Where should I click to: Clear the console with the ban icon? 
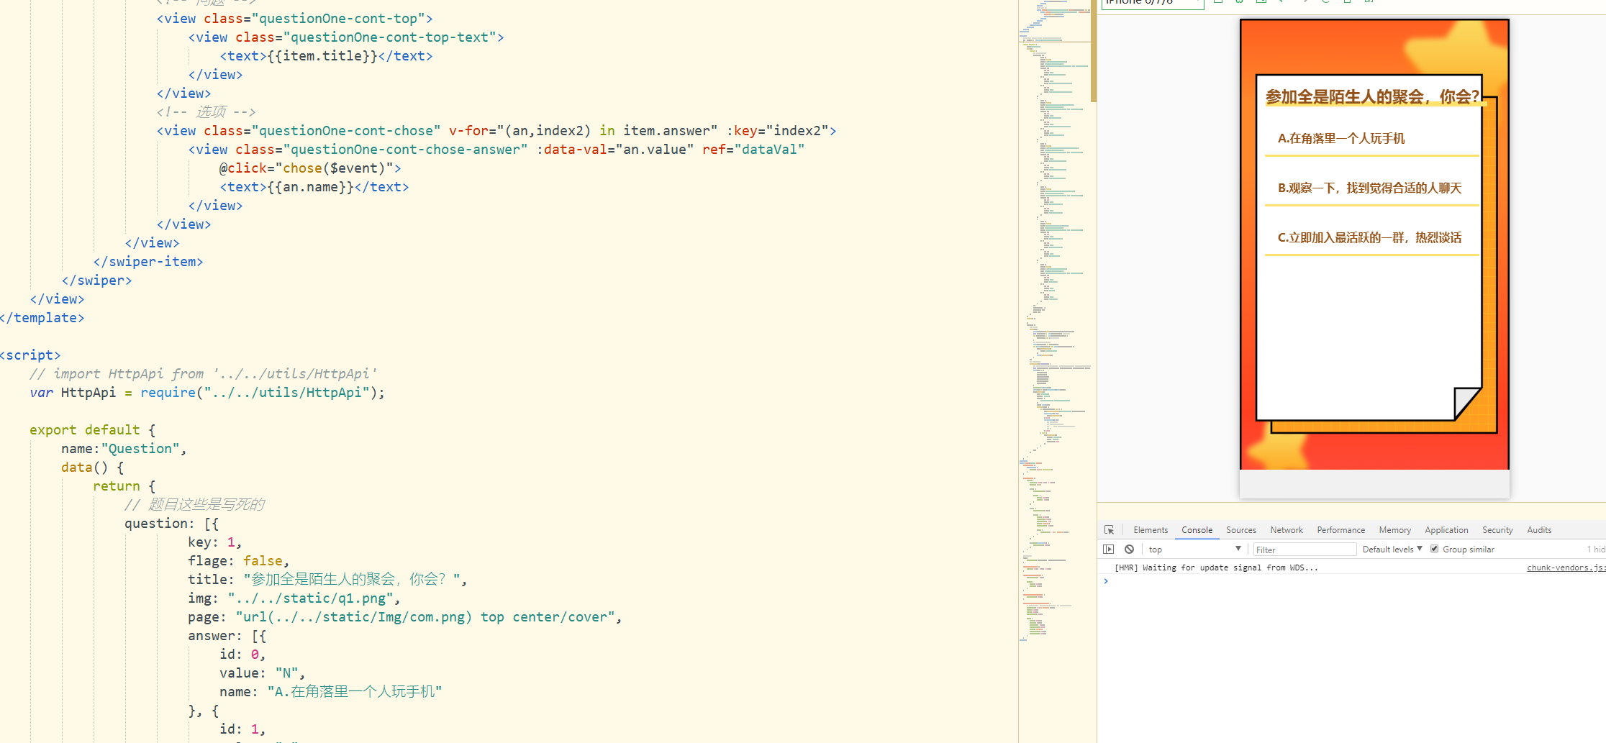point(1129,550)
